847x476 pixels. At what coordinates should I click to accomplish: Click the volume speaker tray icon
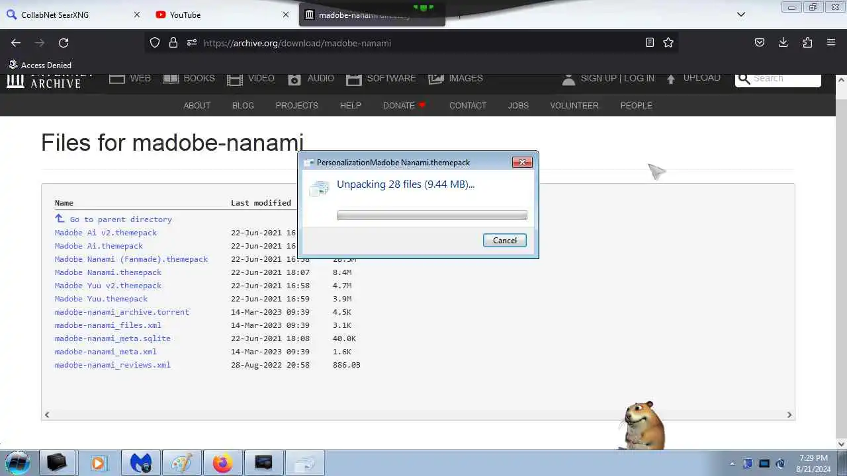tap(780, 463)
